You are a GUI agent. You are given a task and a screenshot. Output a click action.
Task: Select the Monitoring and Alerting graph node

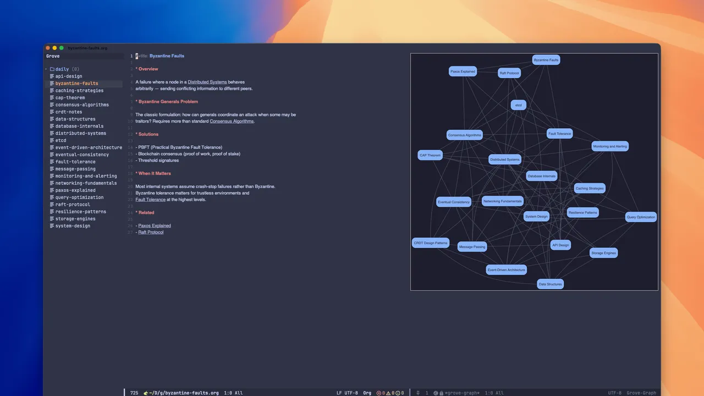(x=610, y=146)
